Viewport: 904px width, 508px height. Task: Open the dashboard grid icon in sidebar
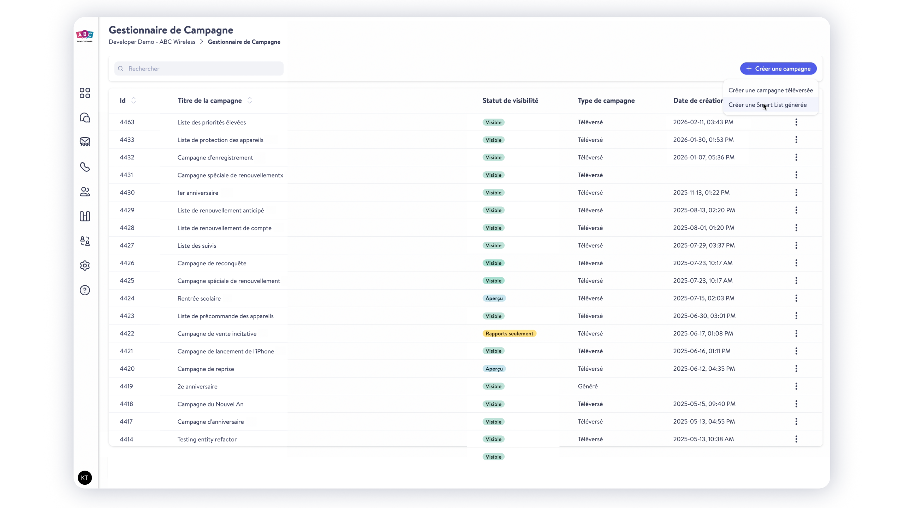tap(85, 93)
